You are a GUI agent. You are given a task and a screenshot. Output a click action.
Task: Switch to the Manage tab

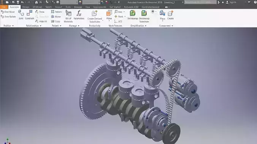pos(78,7)
